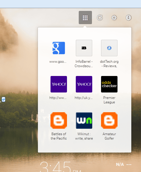This screenshot has width=141, height=172.
Task: Open the Yahoo tile labeled http://ww...
Action: [x=59, y=84]
